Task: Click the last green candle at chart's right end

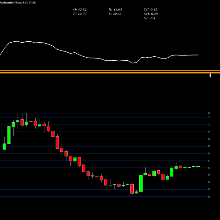Action: tap(198, 166)
